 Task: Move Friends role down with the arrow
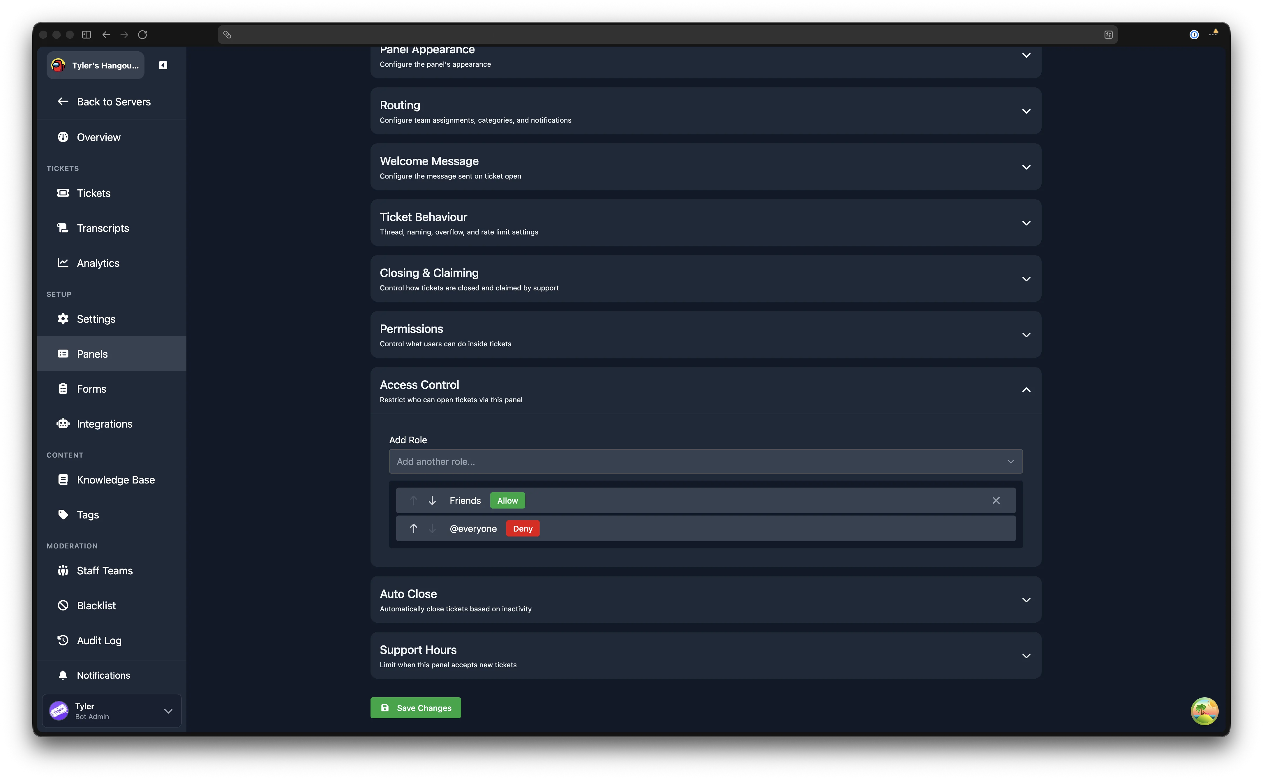[432, 500]
